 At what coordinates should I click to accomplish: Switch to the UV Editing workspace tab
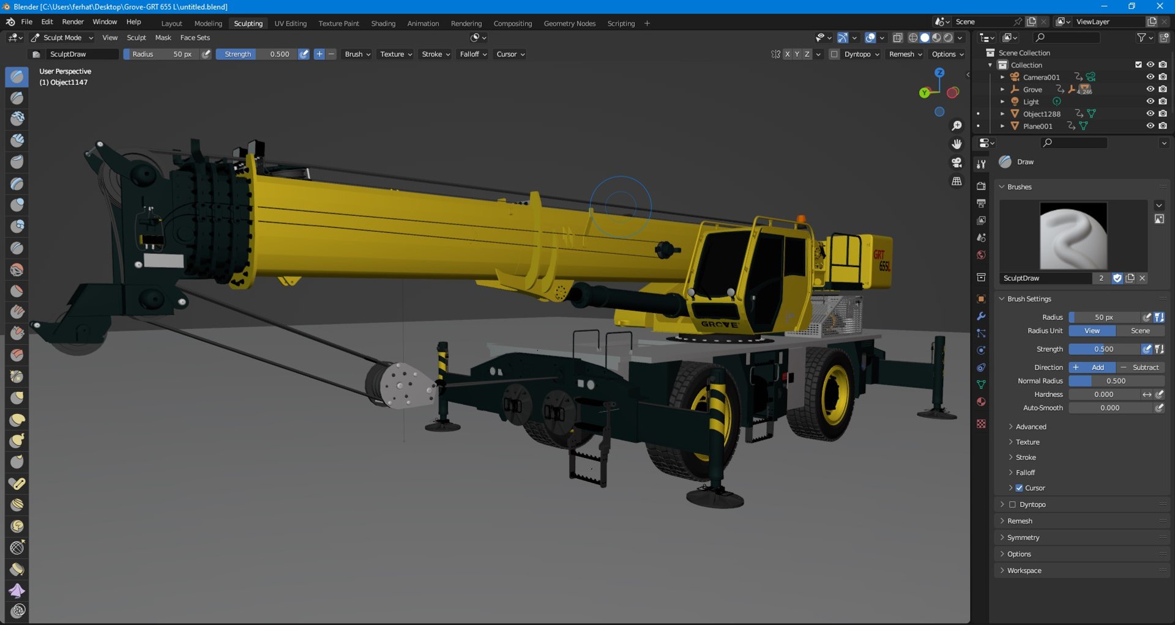point(291,23)
